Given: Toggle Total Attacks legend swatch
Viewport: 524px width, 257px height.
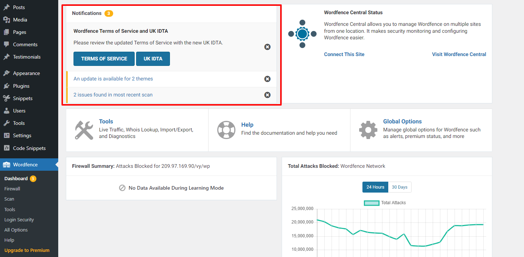Looking at the screenshot, I should [x=372, y=203].
